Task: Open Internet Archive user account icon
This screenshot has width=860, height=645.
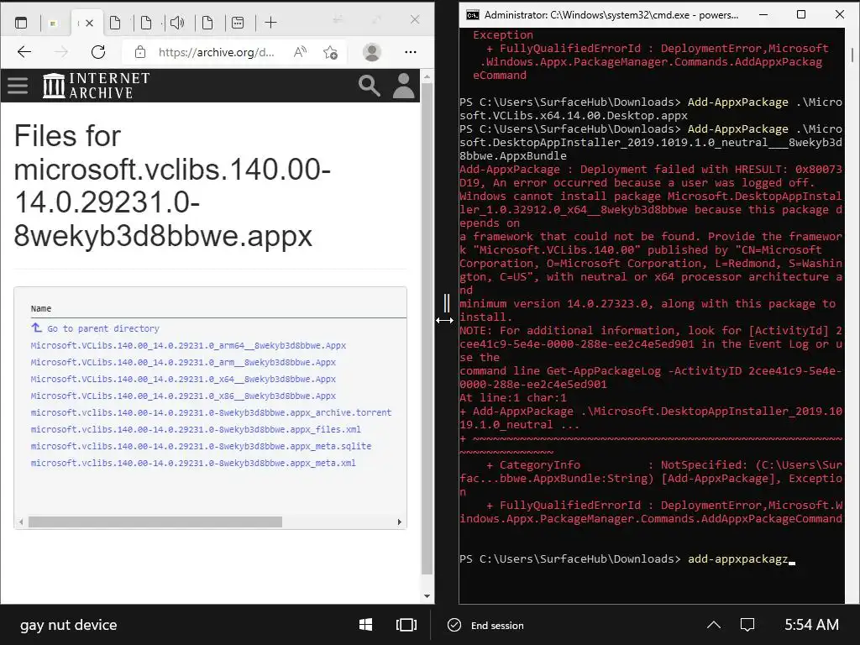Action: click(x=404, y=86)
